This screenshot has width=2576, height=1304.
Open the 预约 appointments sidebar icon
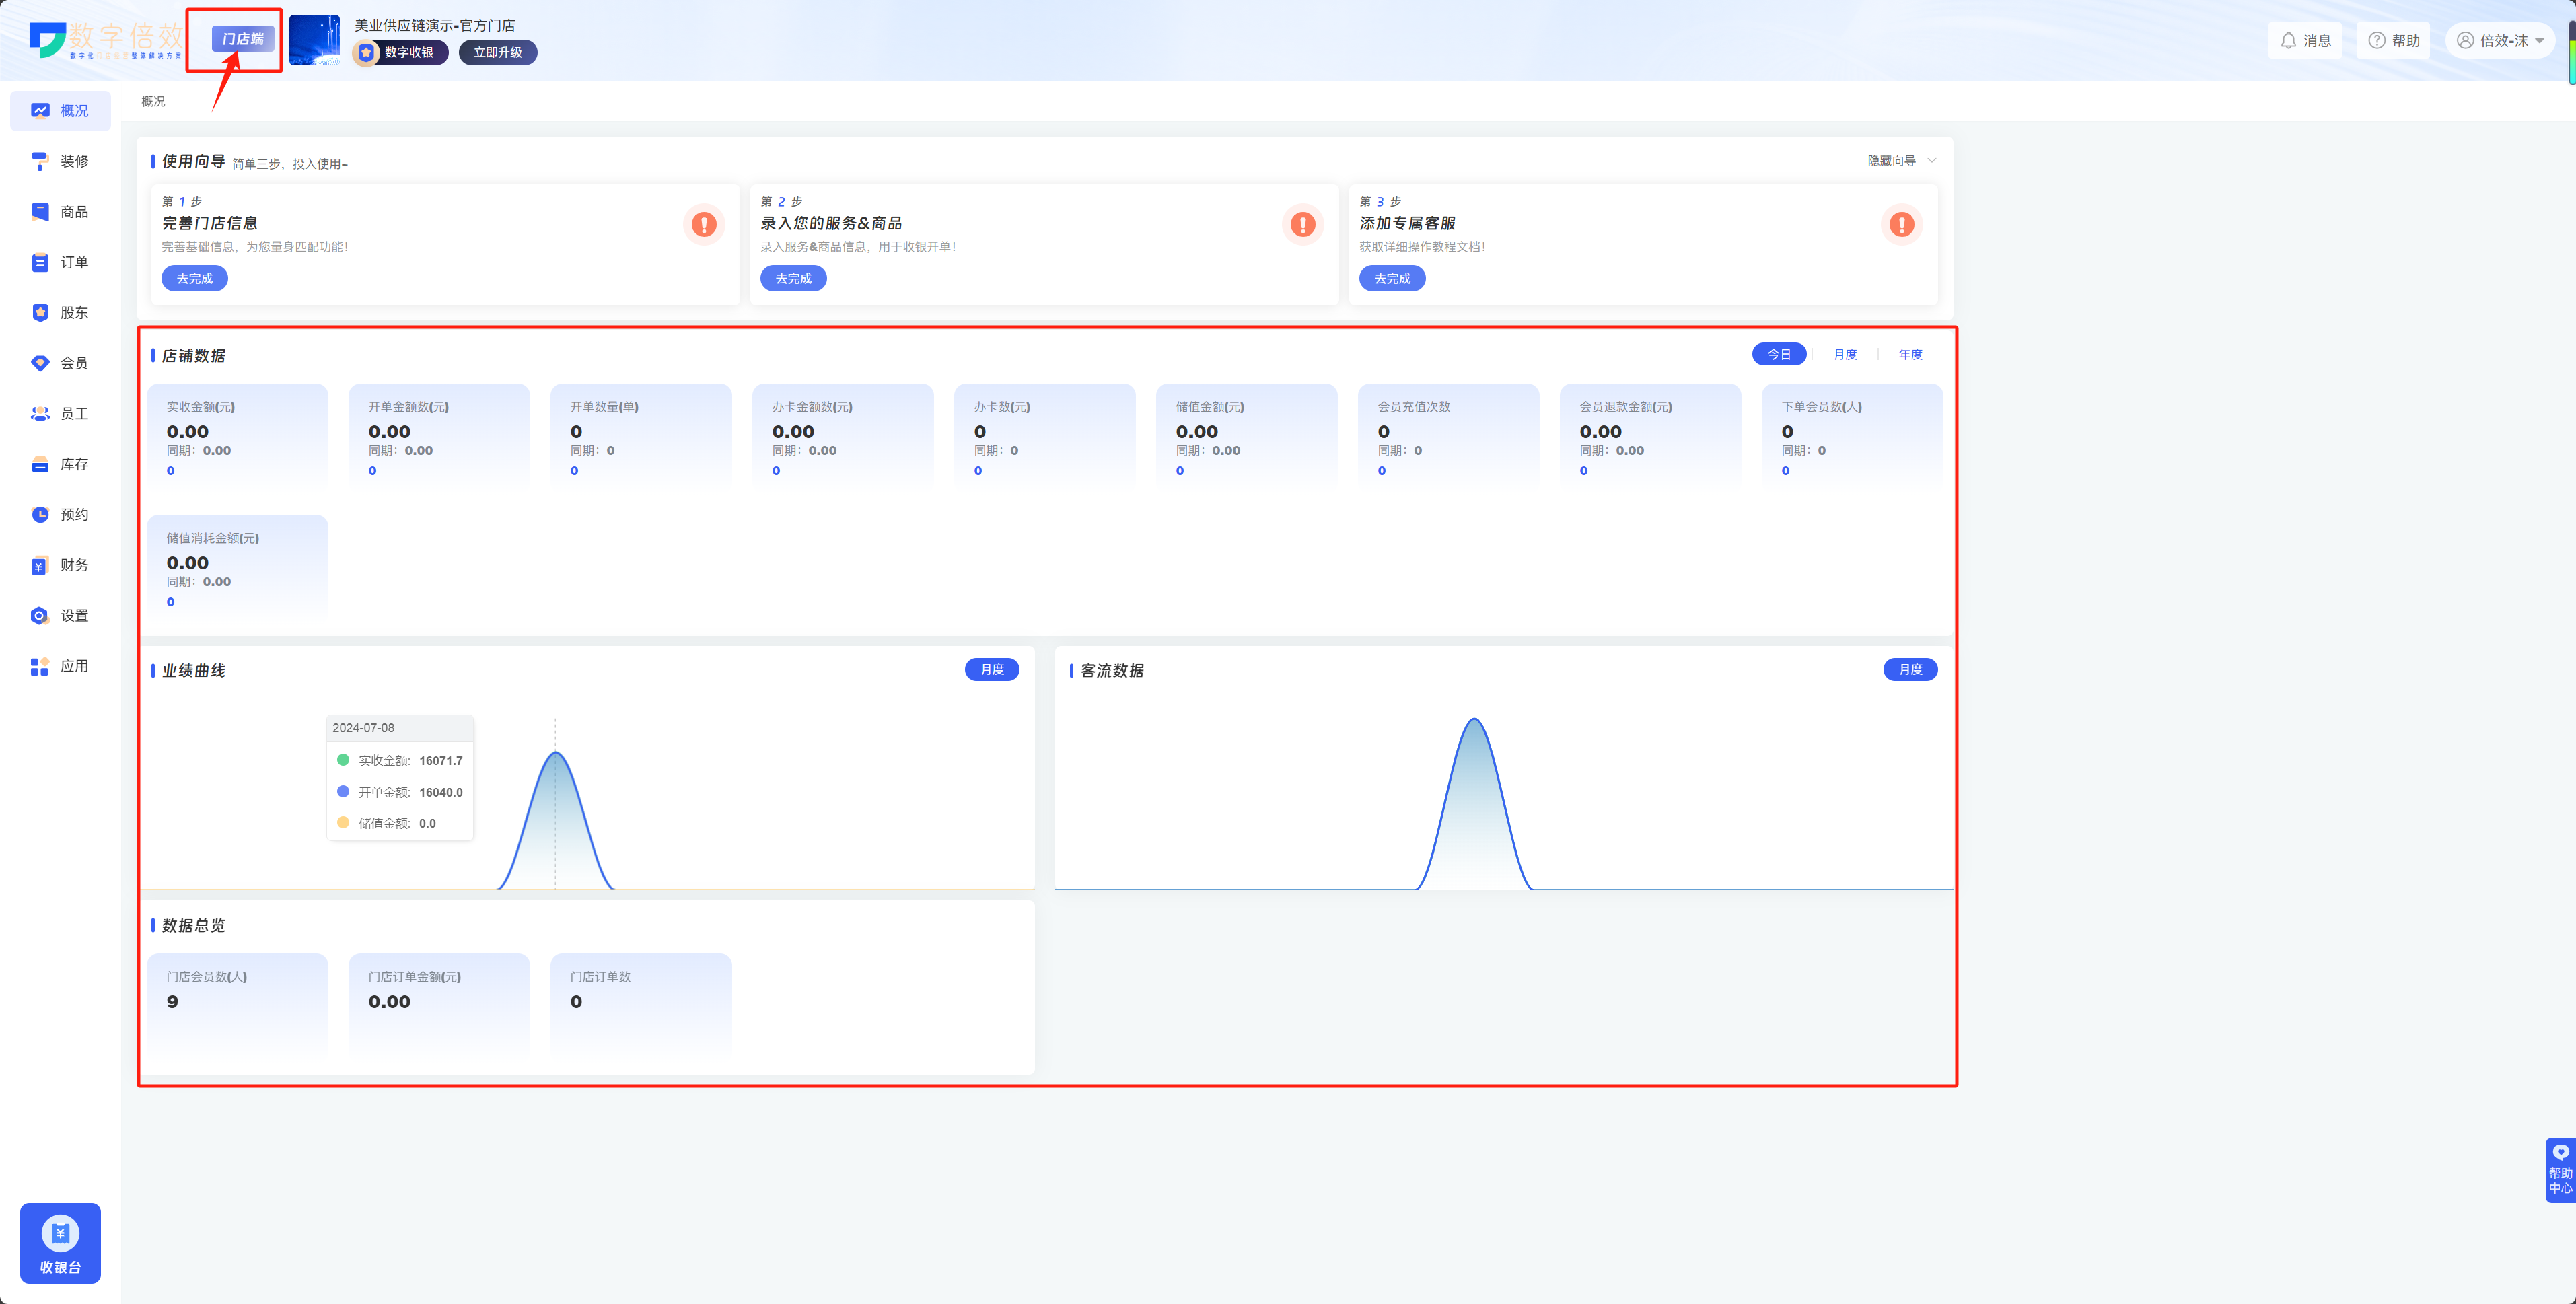coord(40,515)
